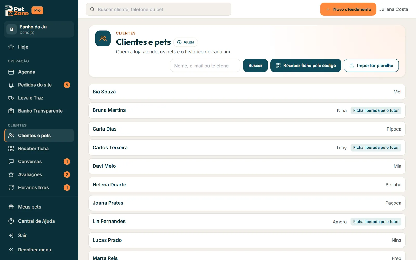Click the refresh icon for Horários fixos

(x=11, y=188)
